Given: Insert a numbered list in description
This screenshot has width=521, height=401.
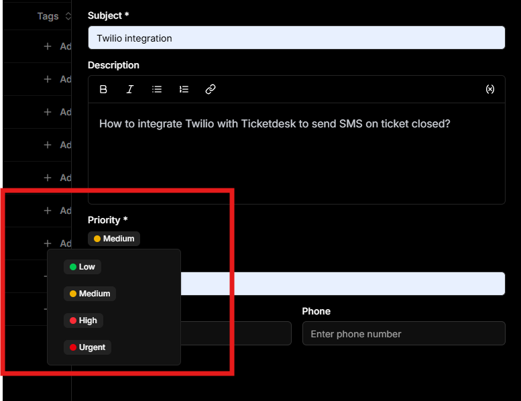Looking at the screenshot, I should coord(184,89).
